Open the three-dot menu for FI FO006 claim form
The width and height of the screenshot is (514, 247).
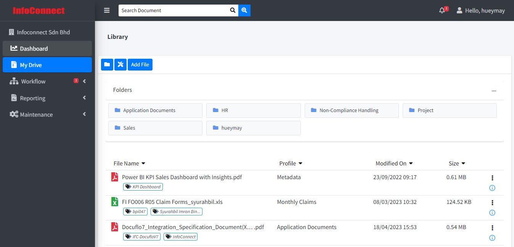[x=492, y=202]
